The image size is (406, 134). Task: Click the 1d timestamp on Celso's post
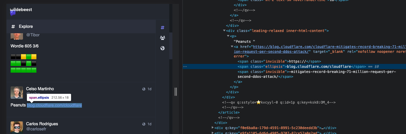(149, 89)
